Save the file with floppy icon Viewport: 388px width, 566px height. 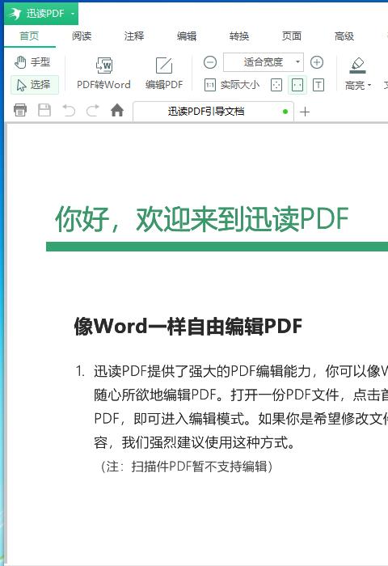pyautogui.click(x=44, y=110)
